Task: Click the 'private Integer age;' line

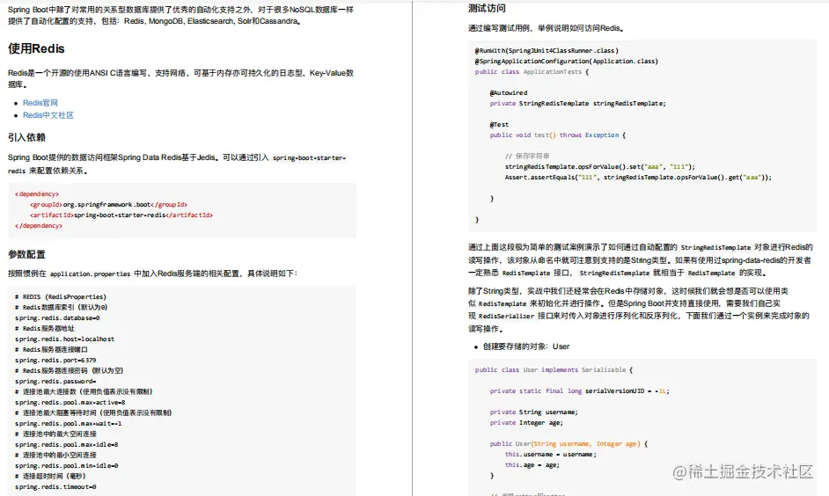Action: pyautogui.click(x=526, y=423)
